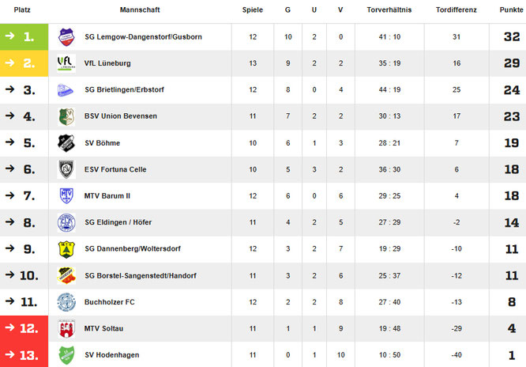Click the SV Böhme club logo
Viewport: 526px width, 367px height.
[x=66, y=143]
